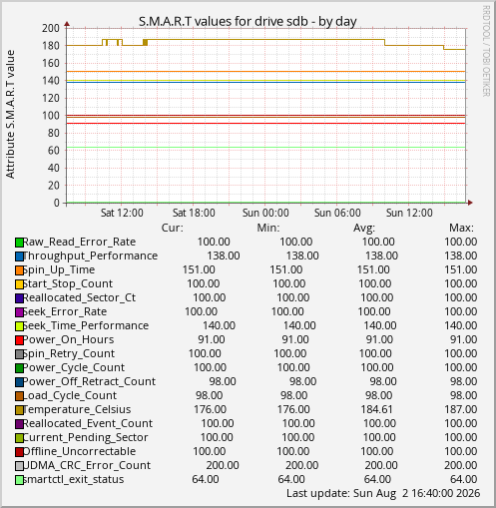Click the graph title 'S.M.A.R.T values for drive sdb'

224,22
